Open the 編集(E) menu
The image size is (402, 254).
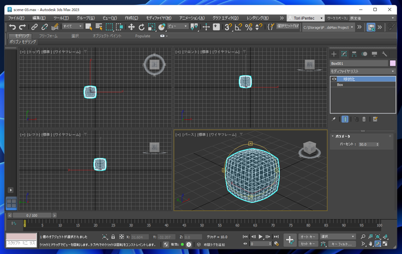(39, 18)
